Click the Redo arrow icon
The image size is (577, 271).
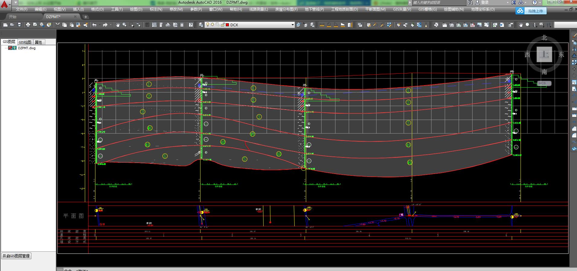pos(105,25)
